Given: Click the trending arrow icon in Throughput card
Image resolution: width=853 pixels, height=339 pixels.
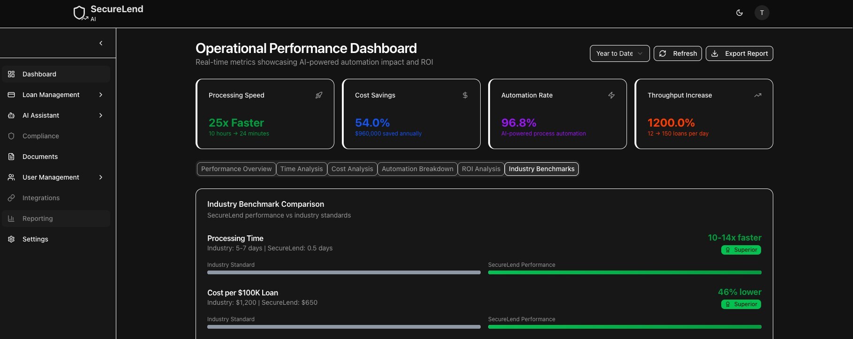Looking at the screenshot, I should [x=758, y=95].
